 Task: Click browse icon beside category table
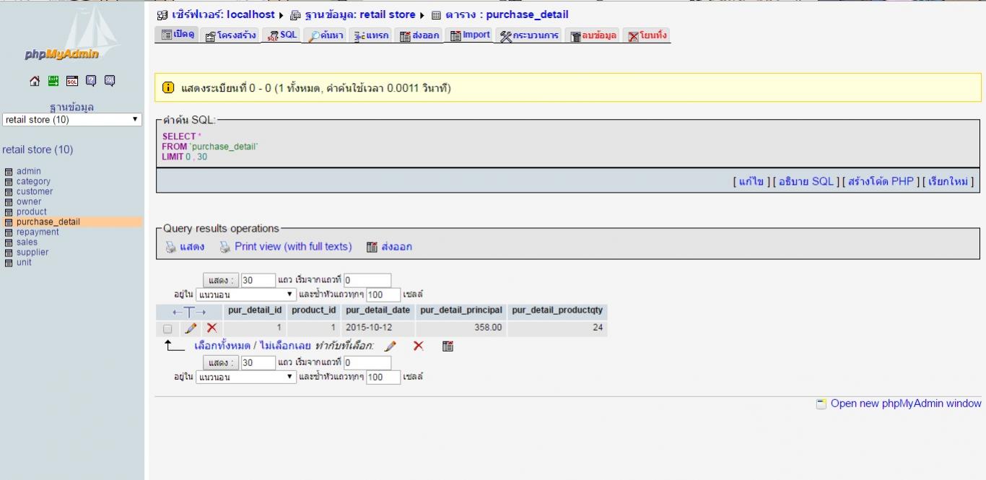(9, 182)
